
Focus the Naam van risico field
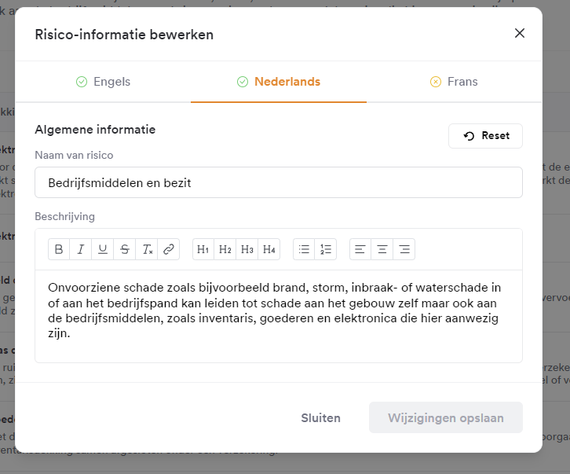(x=279, y=182)
